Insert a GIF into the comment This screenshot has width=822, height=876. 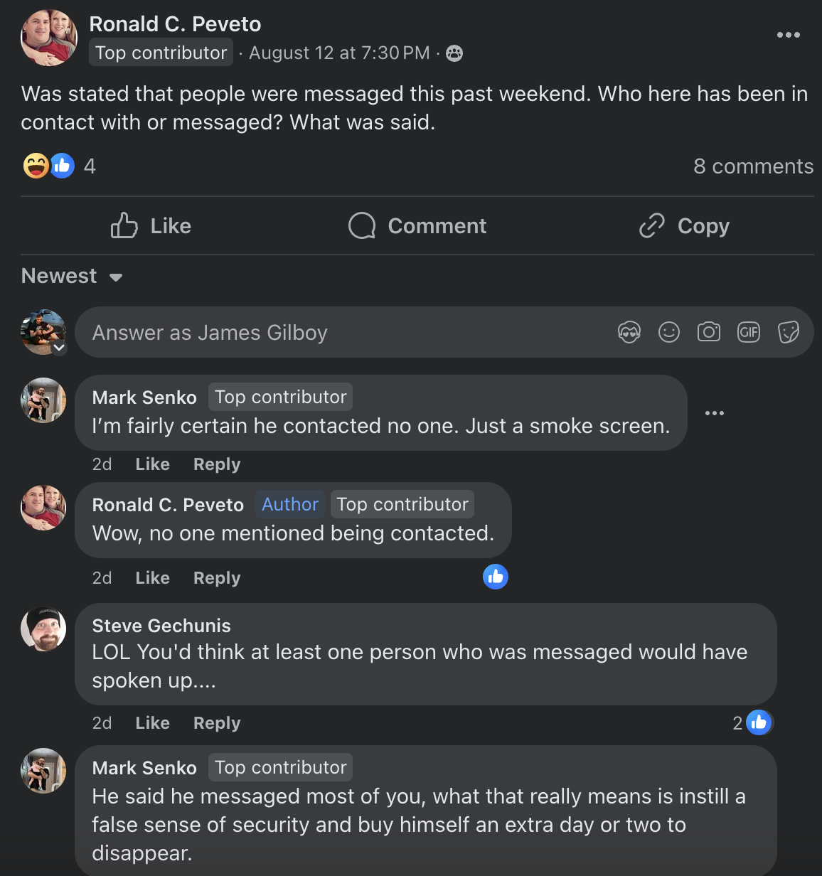(x=749, y=332)
